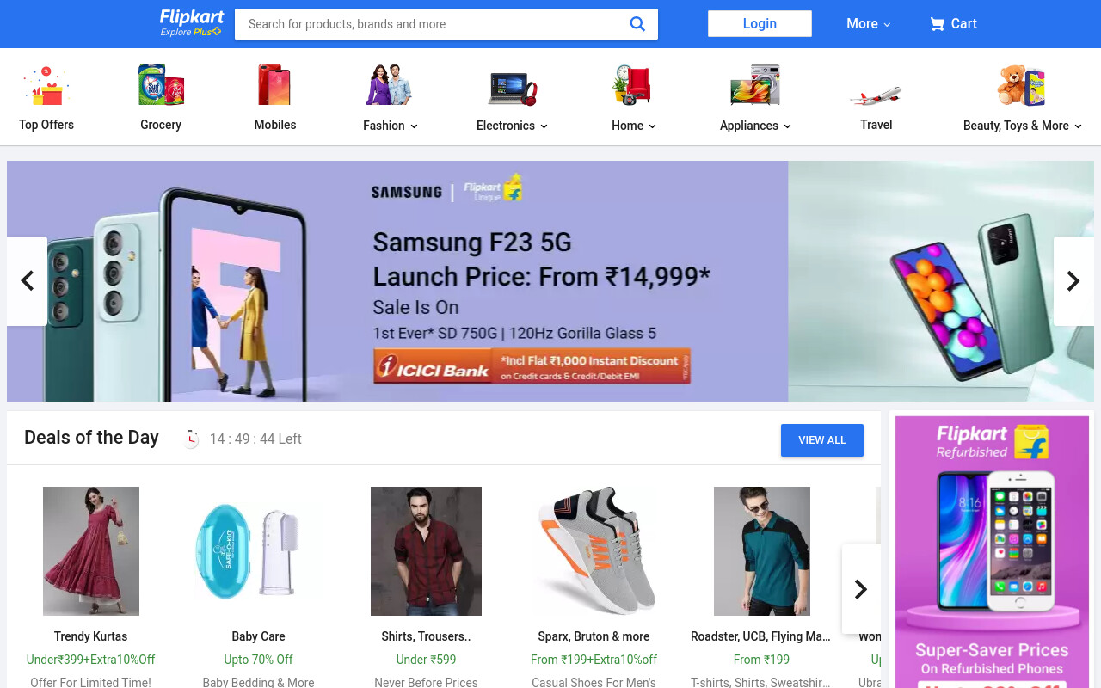Open the Home category menu
The image size is (1101, 688).
point(634,126)
